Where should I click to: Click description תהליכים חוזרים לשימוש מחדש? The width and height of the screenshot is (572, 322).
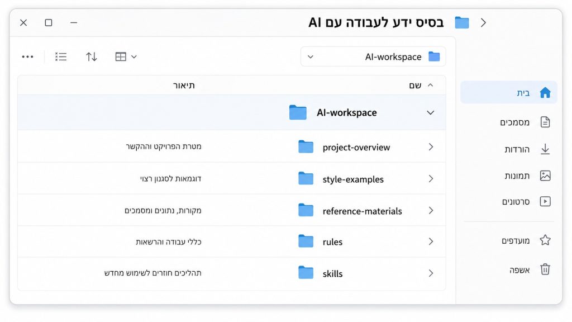click(x=152, y=273)
